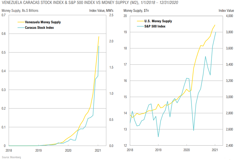Click yellow legend line for U.S. Money Supply
This screenshot has height=160, width=237.
click(140, 21)
